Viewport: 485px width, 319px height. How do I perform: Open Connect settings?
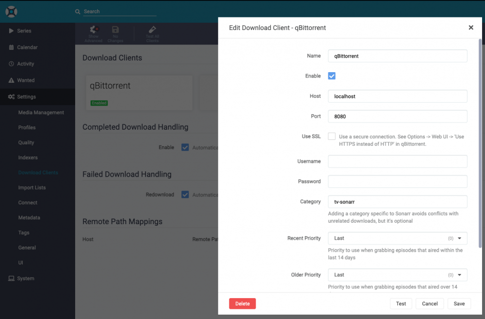coord(28,202)
